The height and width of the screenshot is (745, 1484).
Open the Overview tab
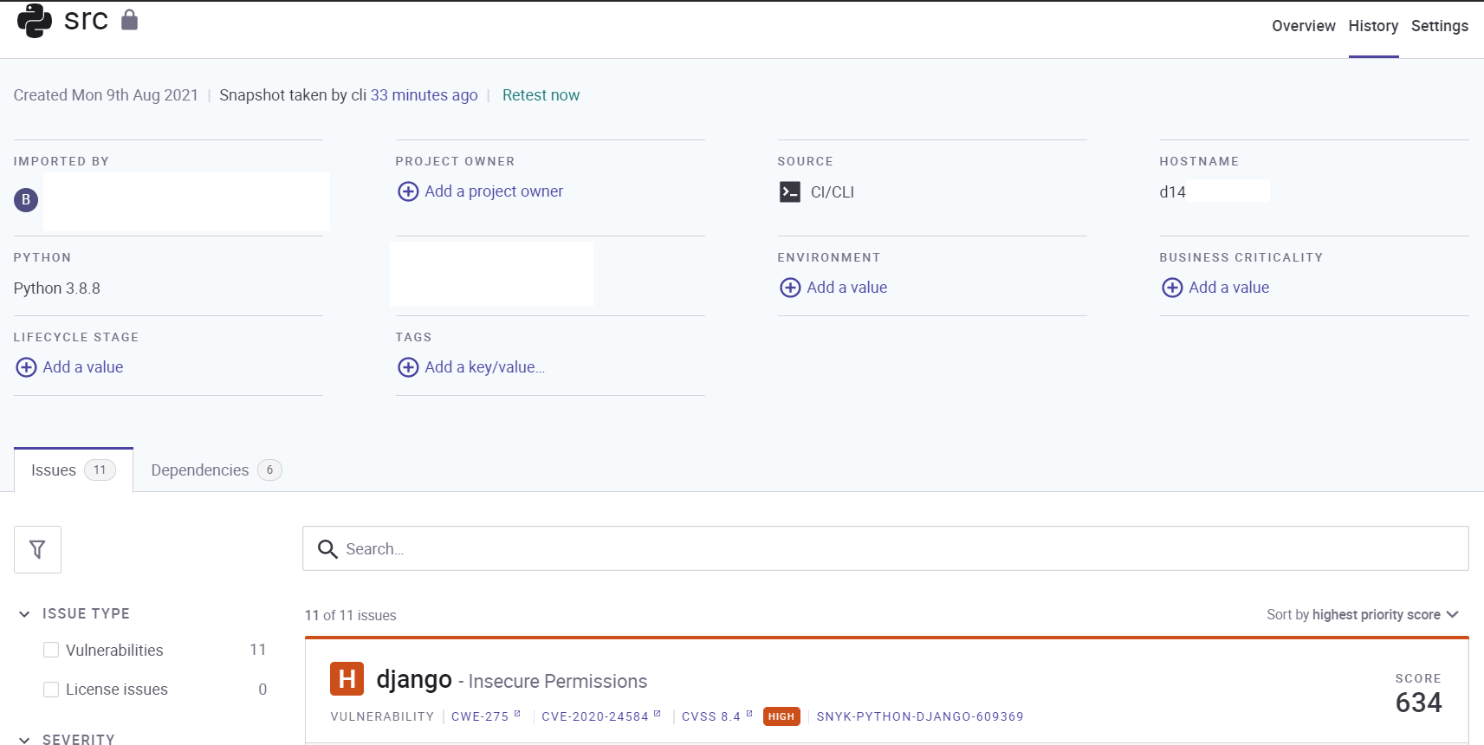tap(1303, 26)
